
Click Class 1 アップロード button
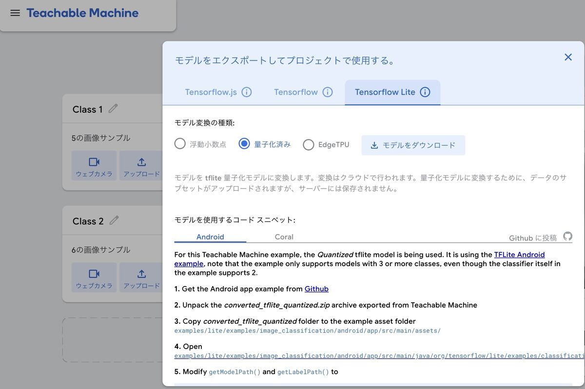tap(141, 166)
